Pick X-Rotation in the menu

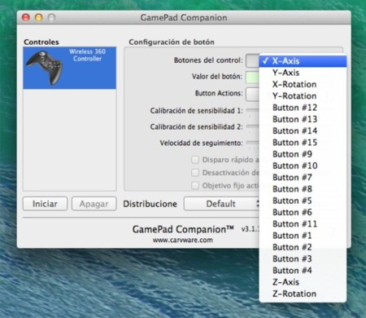coord(303,84)
